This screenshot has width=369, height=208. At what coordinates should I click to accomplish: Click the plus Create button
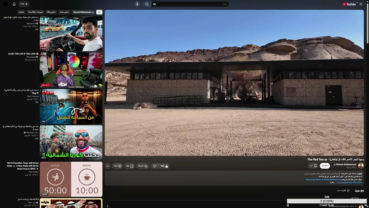24,4
